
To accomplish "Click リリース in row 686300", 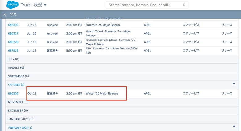I will coord(227,25).
